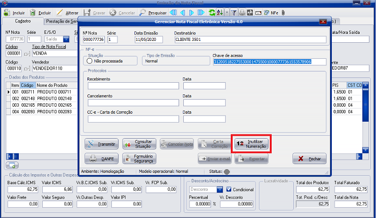This screenshot has height=218, width=376.
Task: Expand the Desconto combo box
Action: coord(219,189)
